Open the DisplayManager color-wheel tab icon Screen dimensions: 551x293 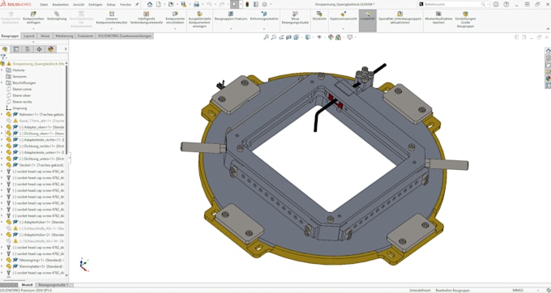tap(50, 49)
